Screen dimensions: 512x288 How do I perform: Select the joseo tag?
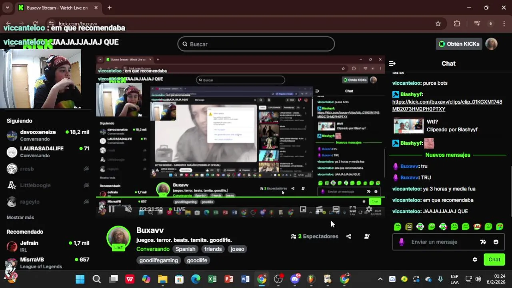[237, 249]
